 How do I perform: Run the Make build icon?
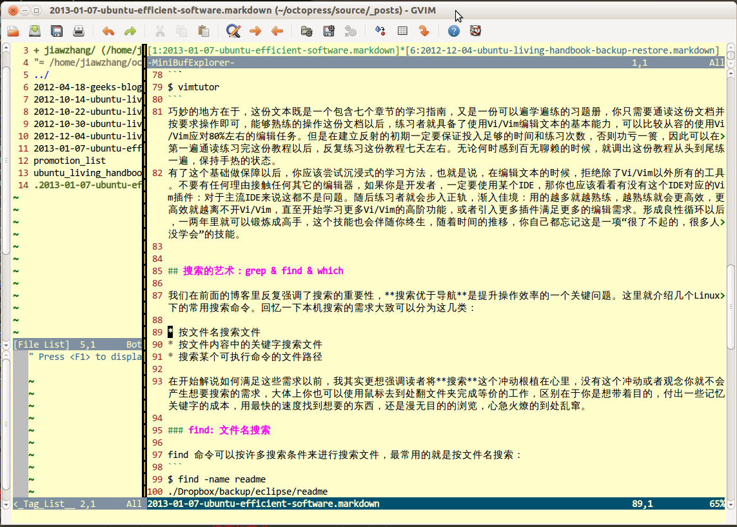coord(380,30)
